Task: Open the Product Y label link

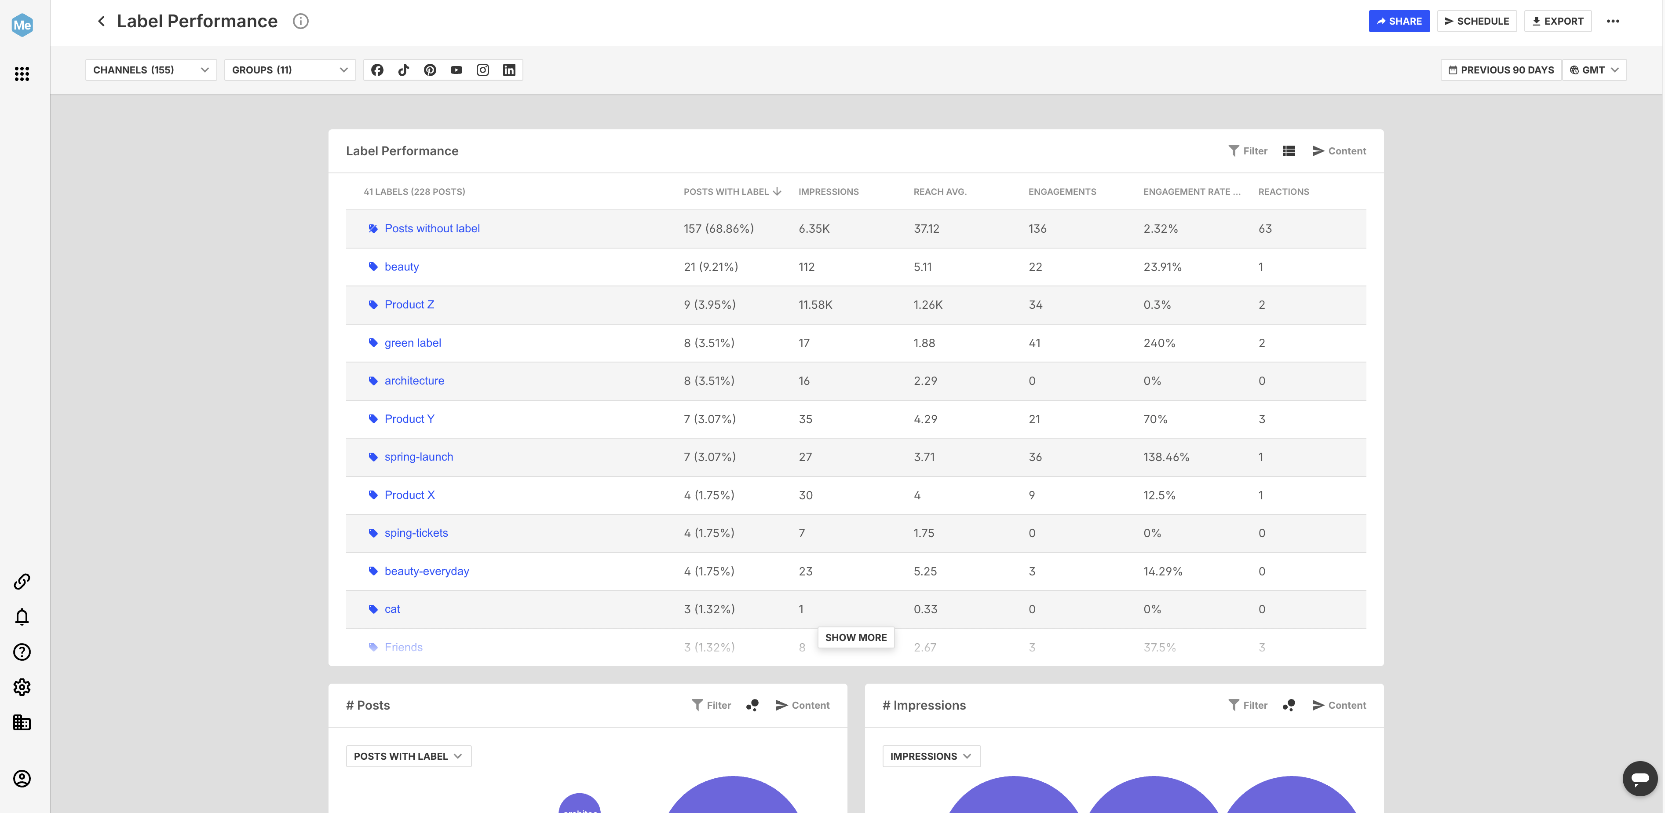Action: point(409,419)
